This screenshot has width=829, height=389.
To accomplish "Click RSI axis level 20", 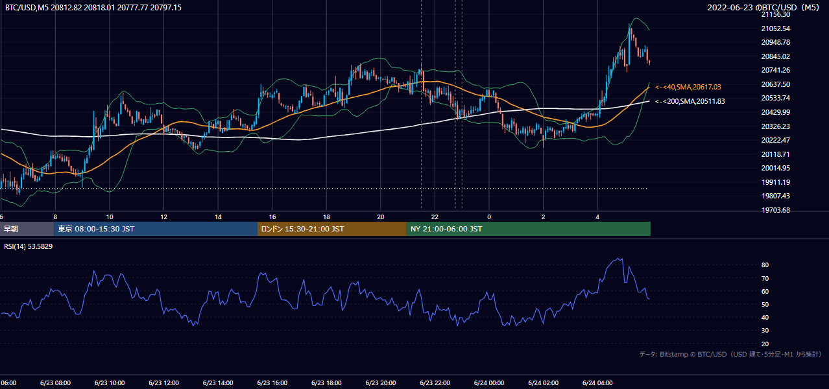I will click(x=765, y=344).
